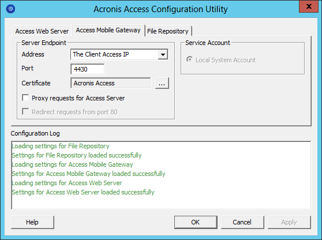Click into the Port field showing 4430
Image resolution: width=322 pixels, height=240 pixels.
coord(88,69)
